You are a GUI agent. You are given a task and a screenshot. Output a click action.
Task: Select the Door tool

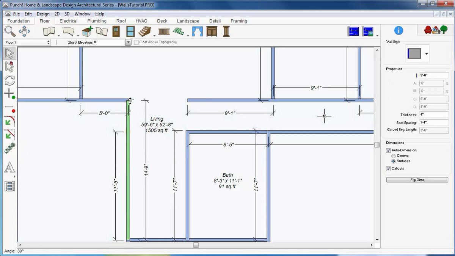[x=116, y=31]
